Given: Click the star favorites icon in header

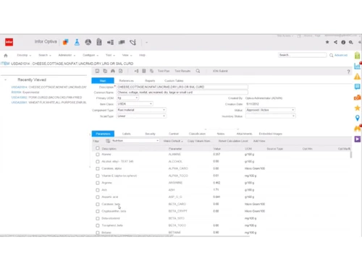Looking at the screenshot, I should click(x=327, y=42).
